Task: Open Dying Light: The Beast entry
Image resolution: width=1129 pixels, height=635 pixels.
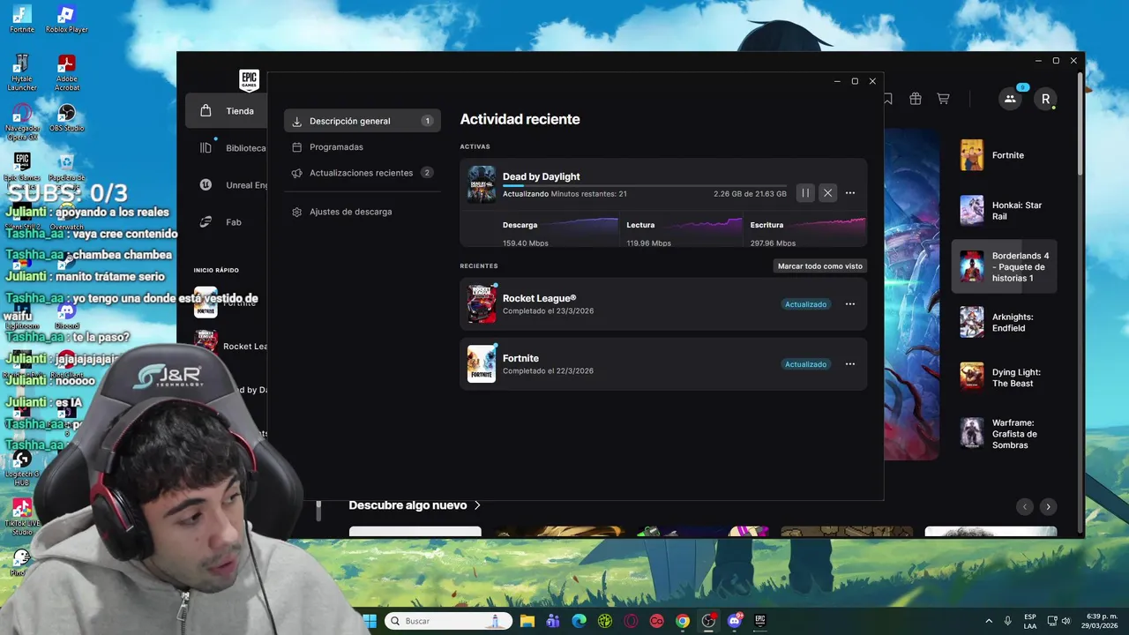Action: [x=1005, y=377]
